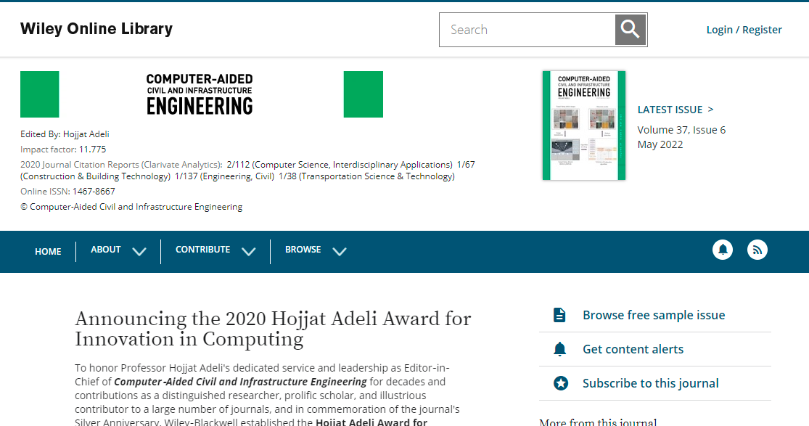Click the Wiley Online Library logo
This screenshot has height=426, width=809.
(x=96, y=29)
